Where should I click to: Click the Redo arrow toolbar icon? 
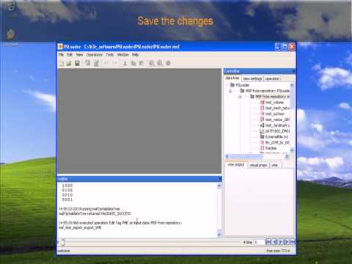click(x=114, y=63)
